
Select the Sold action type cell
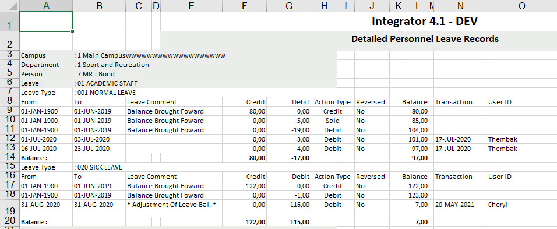333,121
